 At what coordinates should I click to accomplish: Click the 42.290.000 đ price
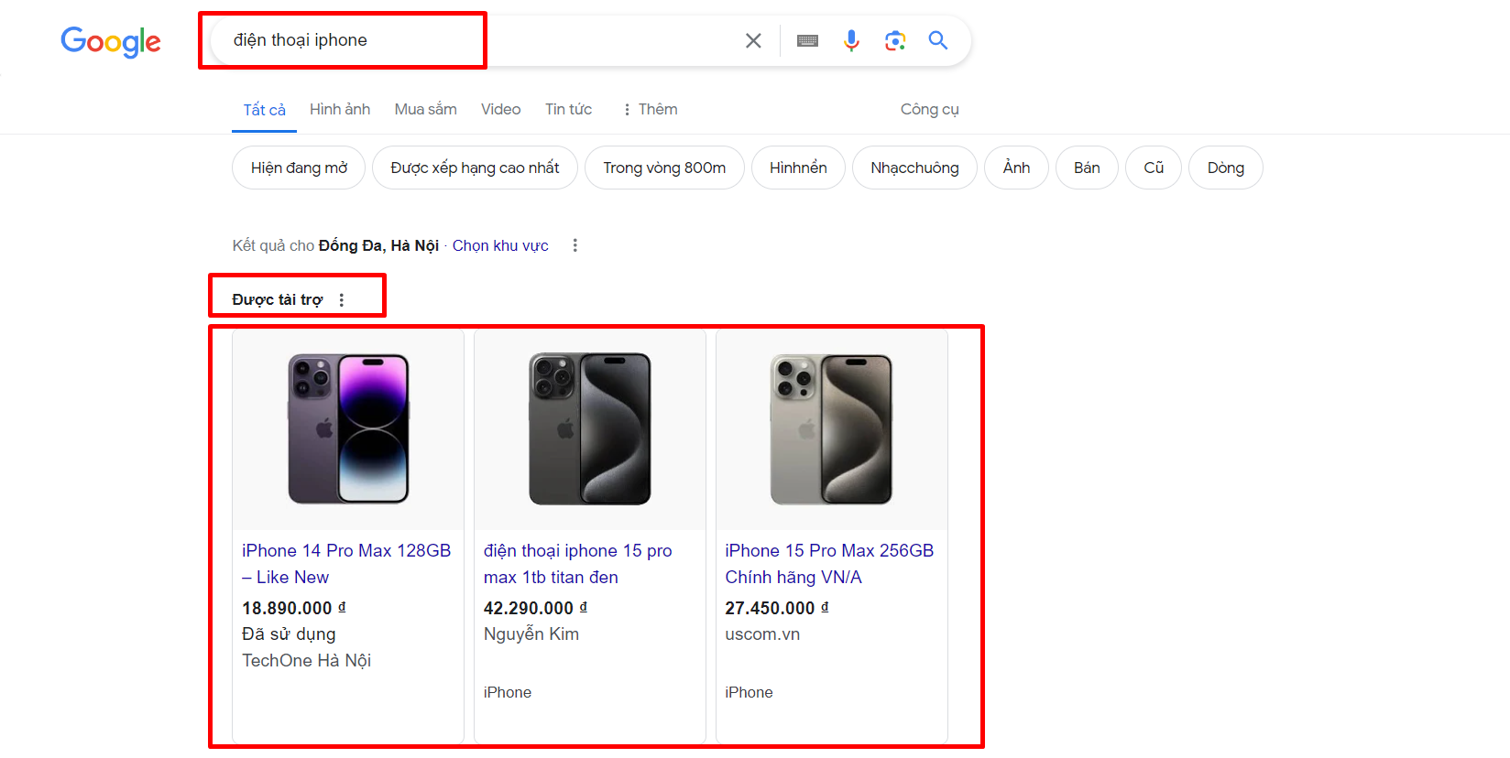536,608
